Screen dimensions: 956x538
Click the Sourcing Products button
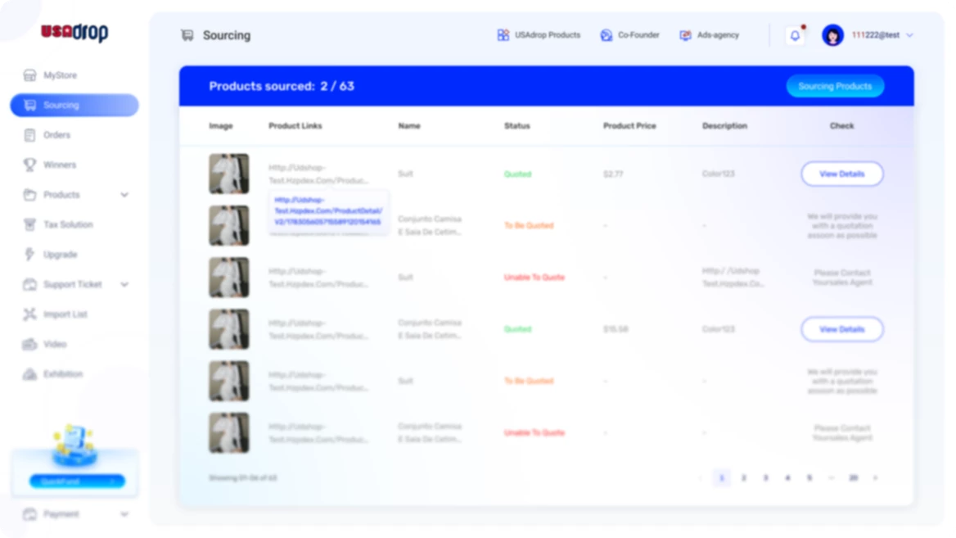(835, 86)
